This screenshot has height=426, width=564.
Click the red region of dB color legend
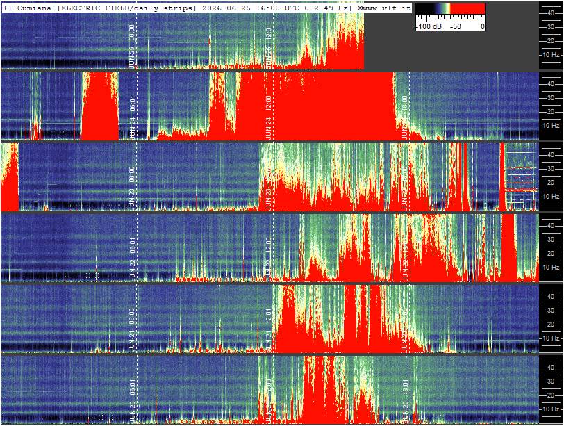(467, 8)
